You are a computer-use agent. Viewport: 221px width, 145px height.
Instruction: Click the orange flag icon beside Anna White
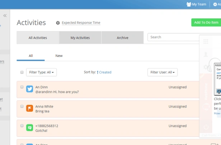[30, 108]
